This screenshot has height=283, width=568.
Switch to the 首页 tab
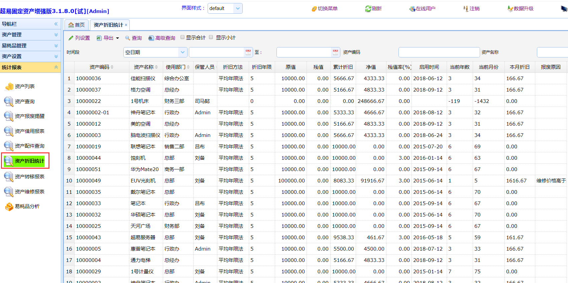tap(76, 25)
